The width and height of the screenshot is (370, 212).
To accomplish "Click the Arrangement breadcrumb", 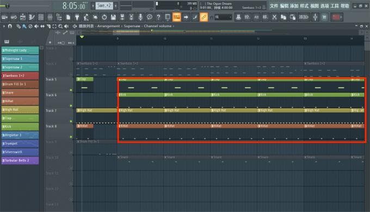I will click(108, 26).
